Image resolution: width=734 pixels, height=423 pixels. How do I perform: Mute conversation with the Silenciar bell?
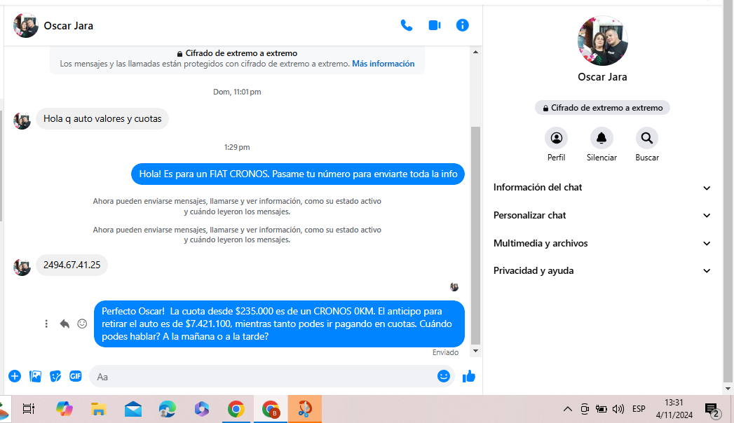pyautogui.click(x=602, y=138)
